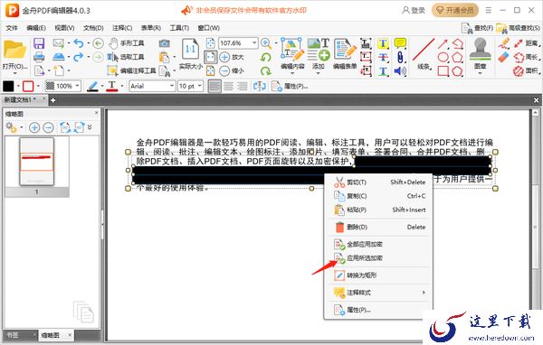Click the plus button to add a new tab
Screen dimensions: 543x345
[x=52, y=100]
